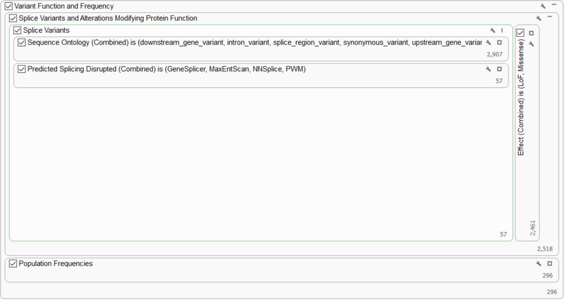Uncheck the Effect (Combined) vertical filter
564x300 pixels.
click(521, 33)
